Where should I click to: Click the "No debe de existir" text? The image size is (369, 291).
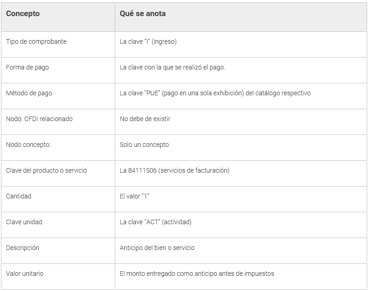pos(145,119)
